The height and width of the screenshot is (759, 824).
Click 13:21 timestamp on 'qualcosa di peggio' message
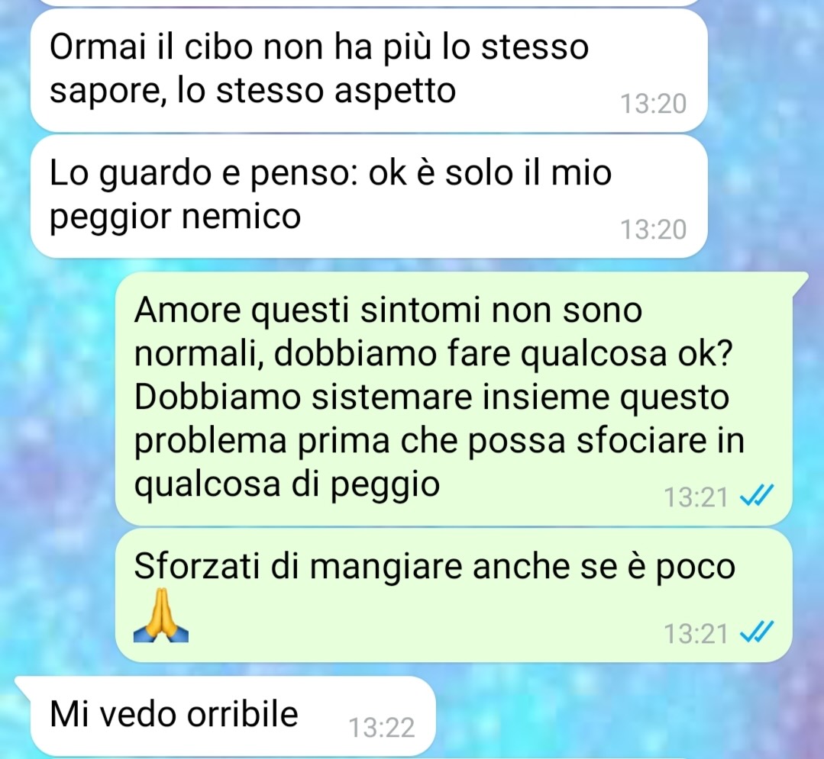point(695,497)
